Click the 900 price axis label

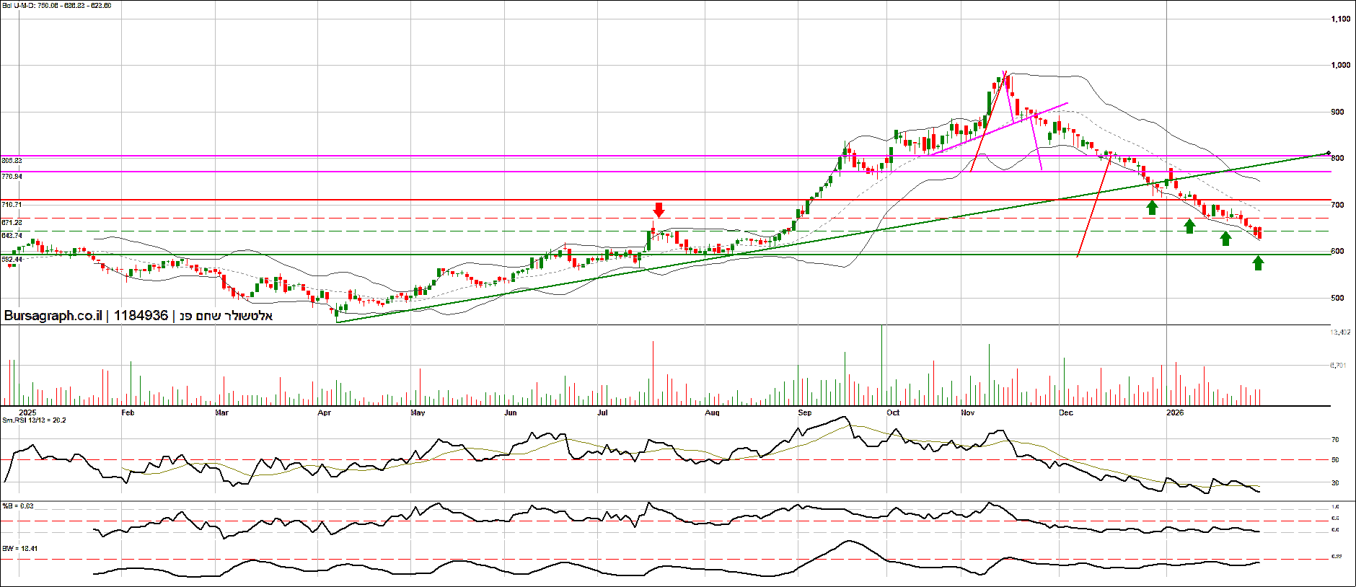[x=1337, y=112]
